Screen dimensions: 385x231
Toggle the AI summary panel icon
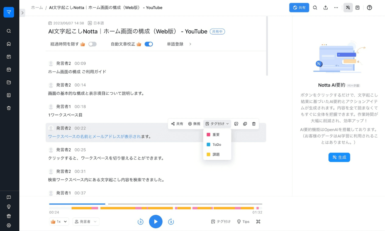[x=348, y=8]
